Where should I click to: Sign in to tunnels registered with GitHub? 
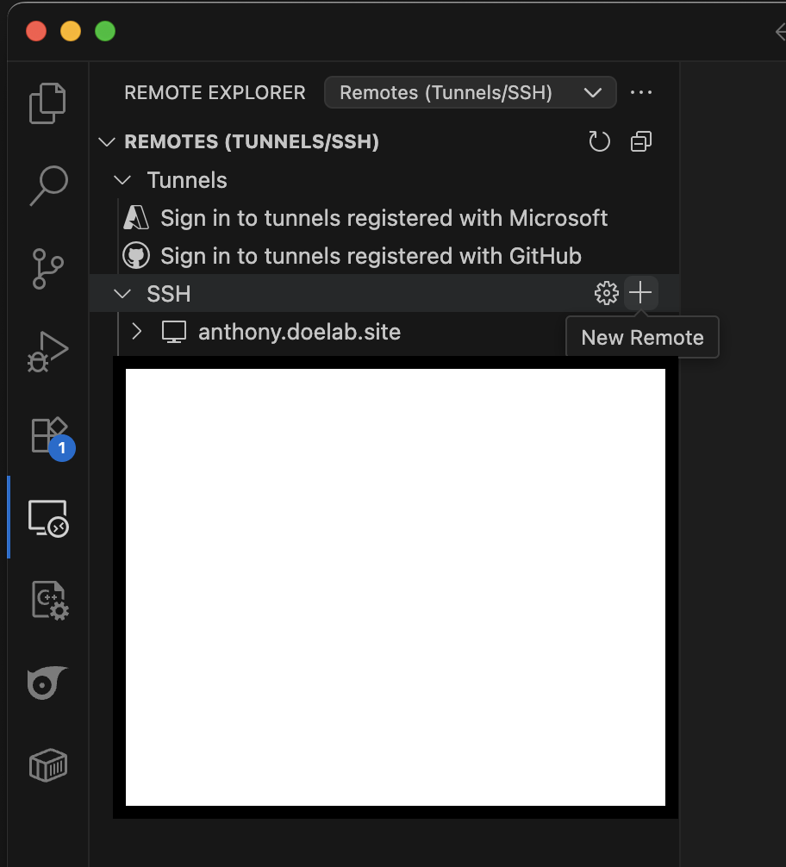[x=371, y=256]
